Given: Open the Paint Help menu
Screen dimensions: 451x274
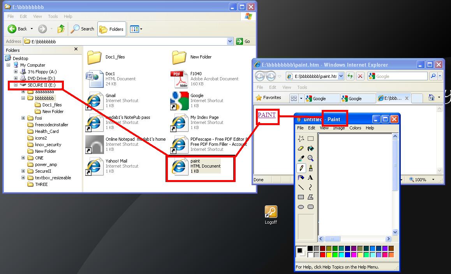Looking at the screenshot, I should point(370,128).
